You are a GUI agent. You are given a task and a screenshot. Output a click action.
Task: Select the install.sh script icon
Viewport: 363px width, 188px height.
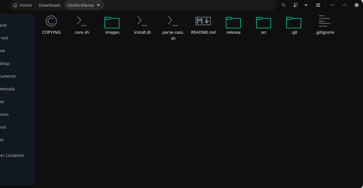click(x=142, y=21)
